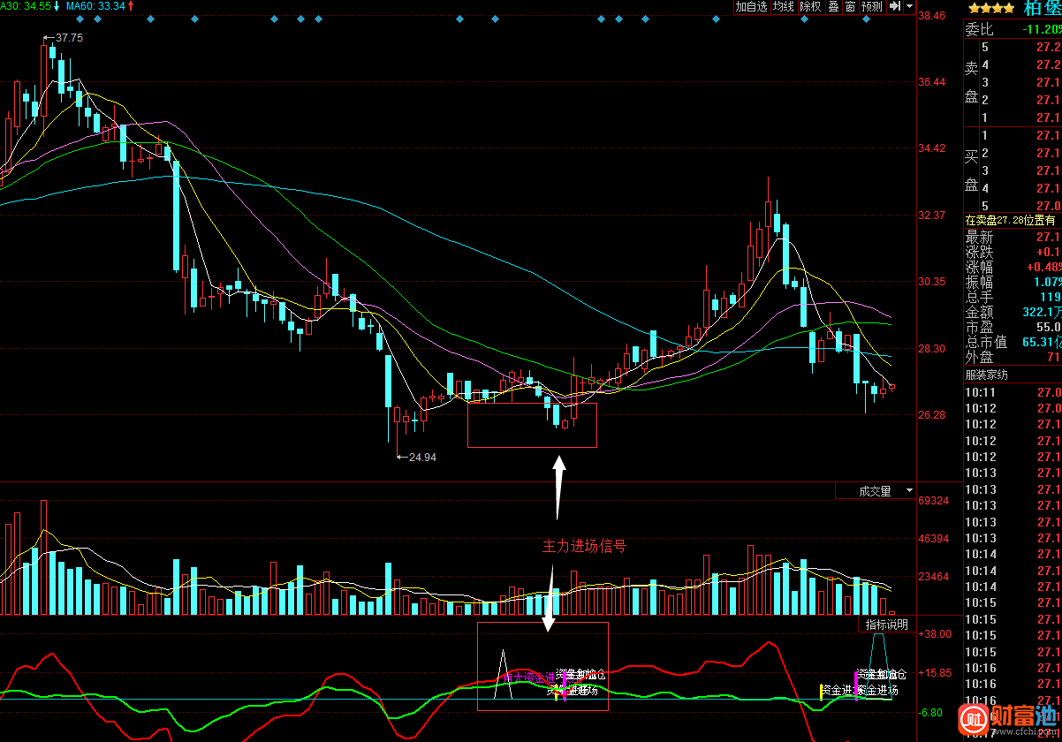Select the 预测 forecast tab
The height and width of the screenshot is (742, 1062).
click(x=871, y=6)
